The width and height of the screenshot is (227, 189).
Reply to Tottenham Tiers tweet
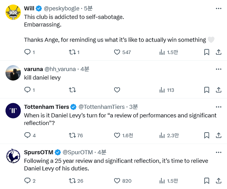[x=28, y=135]
